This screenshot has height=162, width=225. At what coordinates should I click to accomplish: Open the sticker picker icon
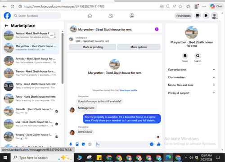[83, 144]
